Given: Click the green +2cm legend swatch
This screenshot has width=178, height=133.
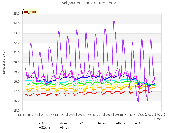Looking at the screenshot, I should 93,124.
